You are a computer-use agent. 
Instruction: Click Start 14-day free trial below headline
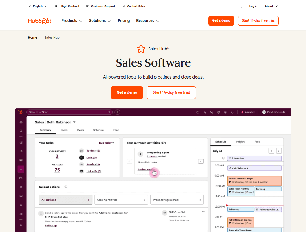(171, 92)
